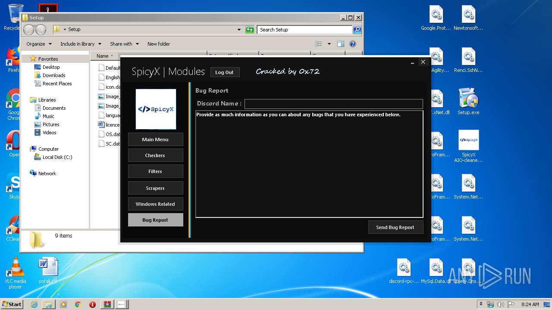The height and width of the screenshot is (310, 552).
Task: Click the SpicyX logo image in the sidebar
Action: (x=156, y=109)
